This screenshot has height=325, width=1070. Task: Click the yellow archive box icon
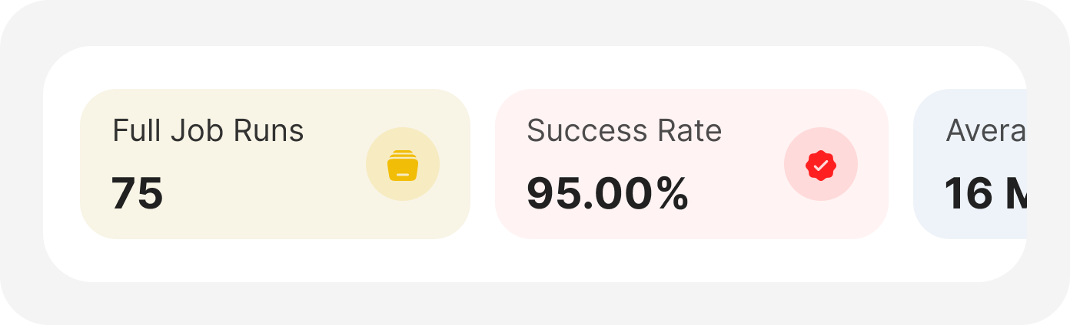coord(403,165)
